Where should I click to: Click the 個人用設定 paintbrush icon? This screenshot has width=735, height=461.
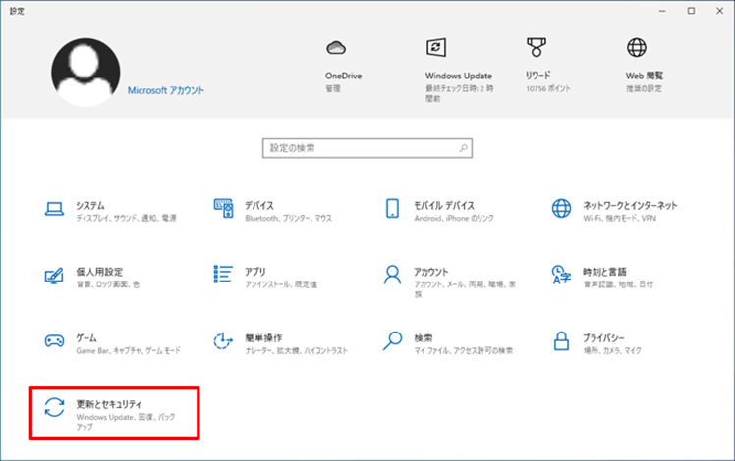point(54,276)
